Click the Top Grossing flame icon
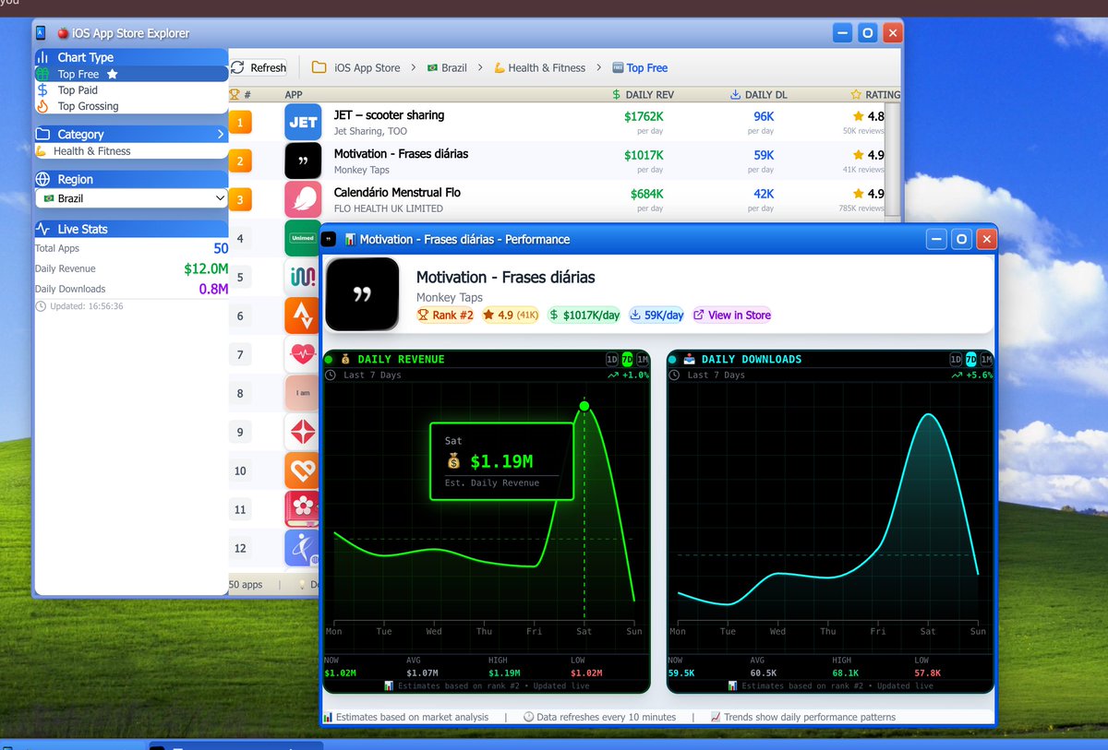The height and width of the screenshot is (750, 1108). tap(42, 106)
